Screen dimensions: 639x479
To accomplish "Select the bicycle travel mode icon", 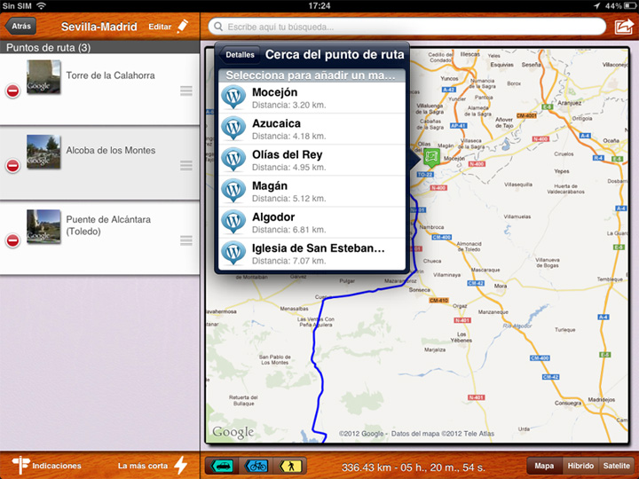I will 256,466.
